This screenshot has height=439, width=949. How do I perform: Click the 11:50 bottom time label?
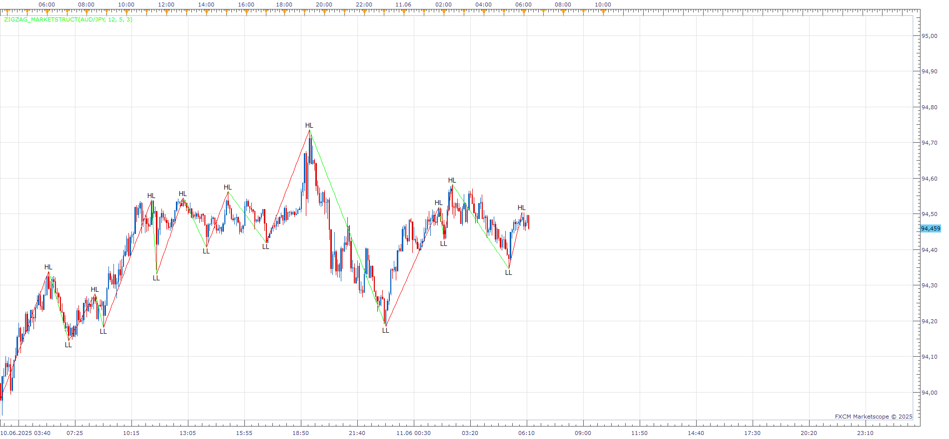640,433
